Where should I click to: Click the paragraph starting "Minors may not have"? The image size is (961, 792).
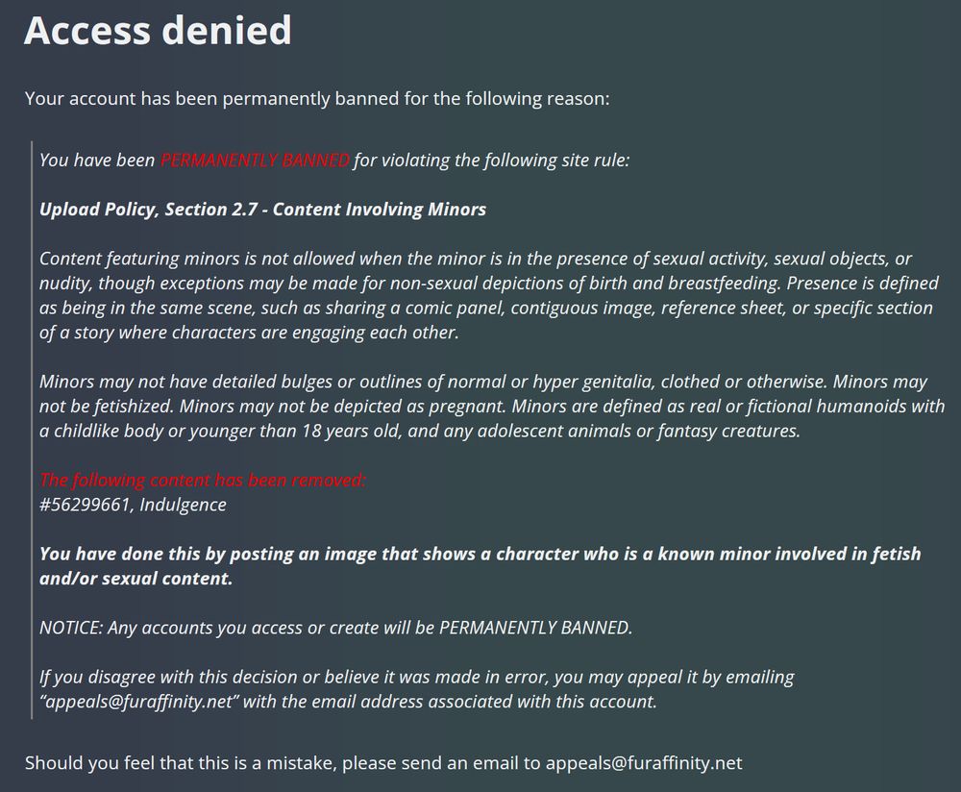click(x=490, y=406)
